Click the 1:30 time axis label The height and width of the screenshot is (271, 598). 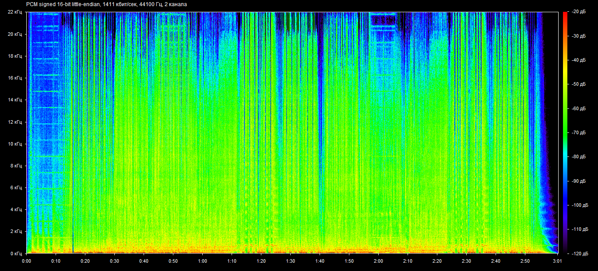(290, 261)
